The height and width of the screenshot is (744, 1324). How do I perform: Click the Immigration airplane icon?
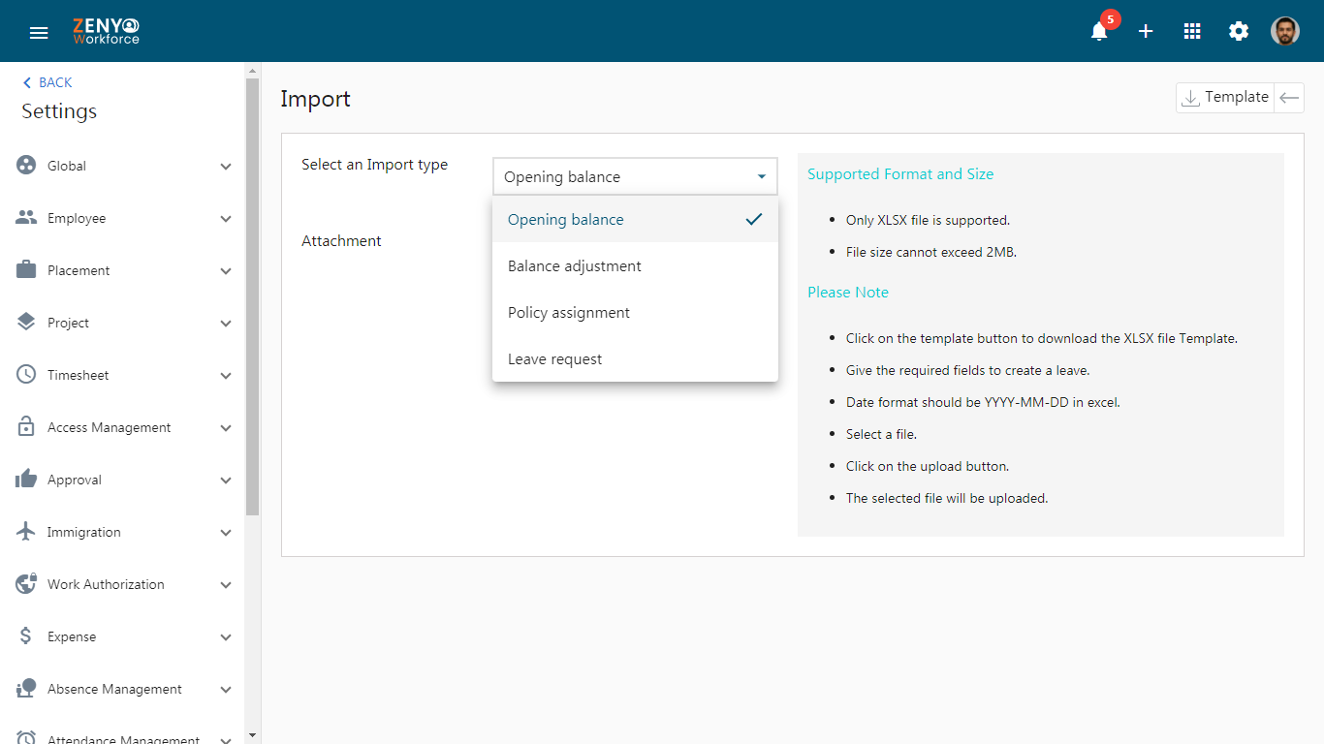26,532
